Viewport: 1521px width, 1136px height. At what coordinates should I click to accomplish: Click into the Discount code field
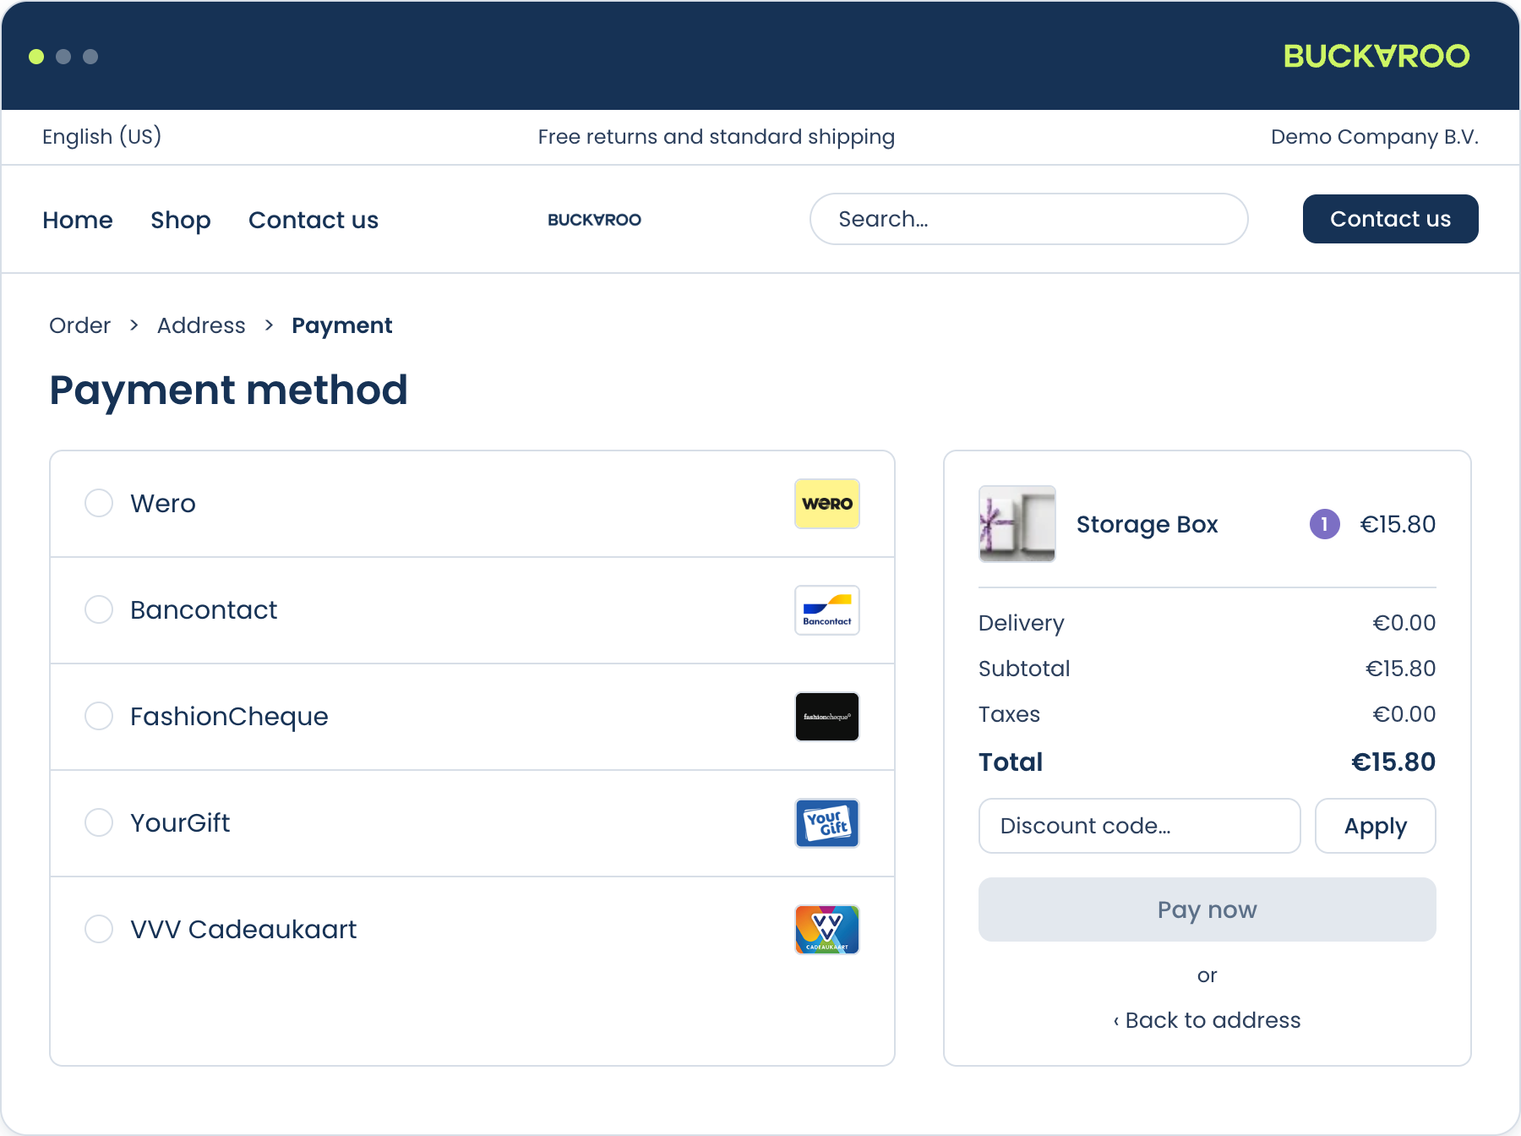[1139, 826]
